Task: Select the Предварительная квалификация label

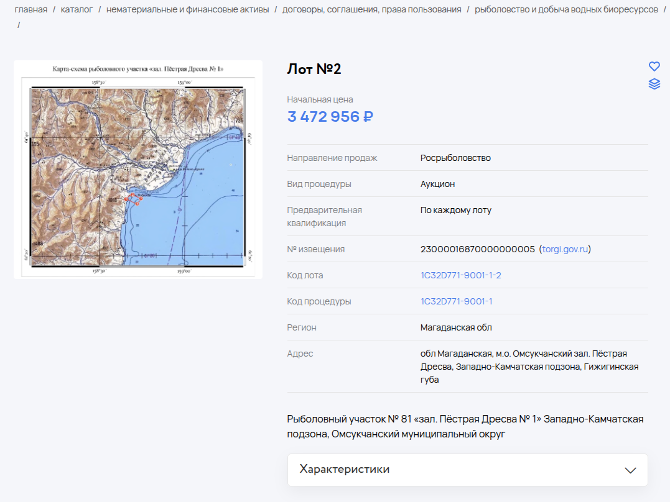Action: [x=324, y=216]
